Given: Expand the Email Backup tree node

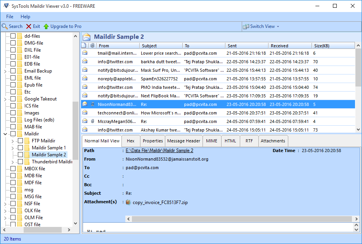Looking at the screenshot, I should (5, 71).
